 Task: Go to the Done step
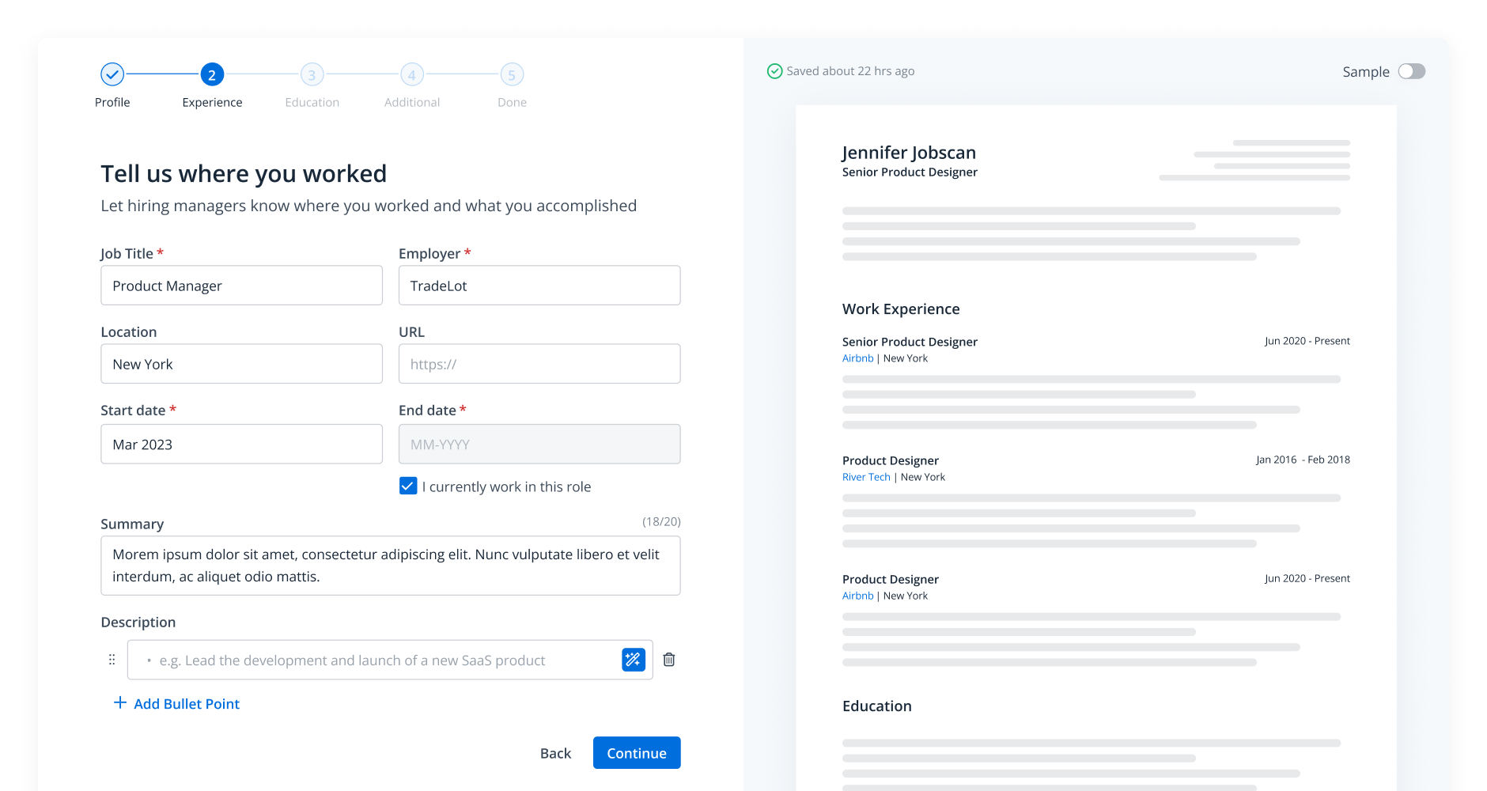(512, 74)
